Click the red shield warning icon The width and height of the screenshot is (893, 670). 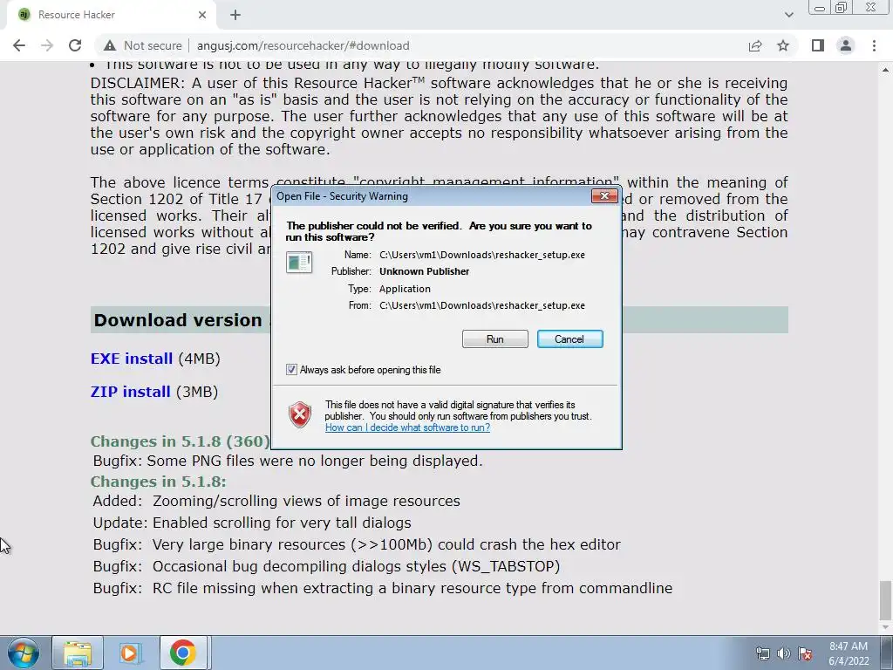pos(300,414)
